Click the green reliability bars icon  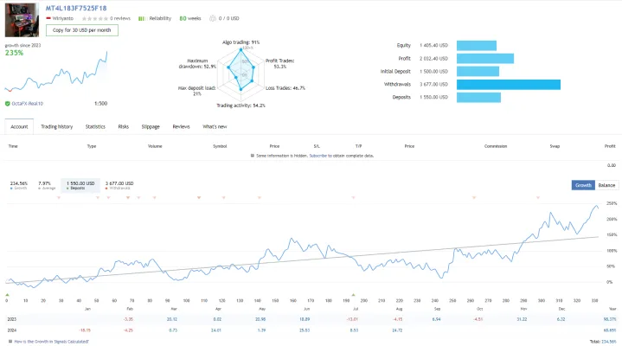tap(141, 19)
